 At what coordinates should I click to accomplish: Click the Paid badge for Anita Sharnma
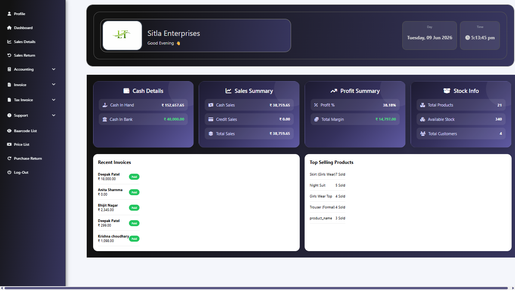(x=134, y=192)
